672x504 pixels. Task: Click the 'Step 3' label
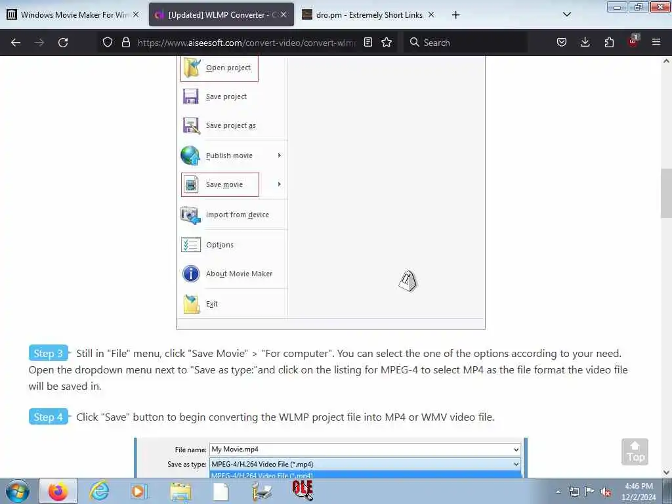coord(49,353)
